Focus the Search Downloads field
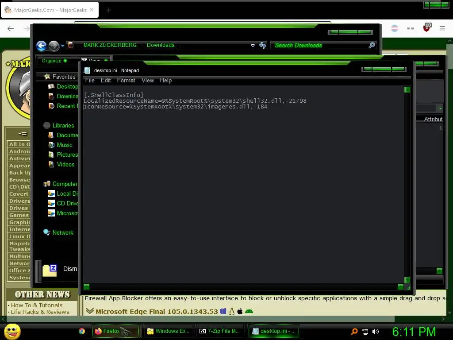 [323, 46]
